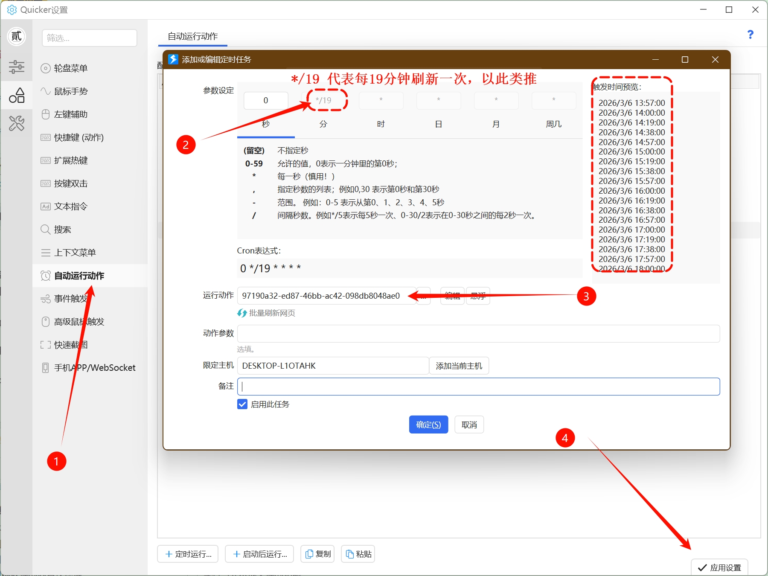Open 搜索 settings in the sidebar
This screenshot has height=576, width=768.
point(62,230)
